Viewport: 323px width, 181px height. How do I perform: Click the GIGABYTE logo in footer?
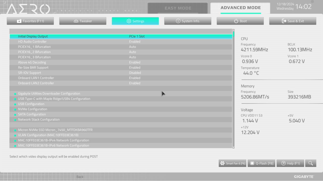click(304, 177)
